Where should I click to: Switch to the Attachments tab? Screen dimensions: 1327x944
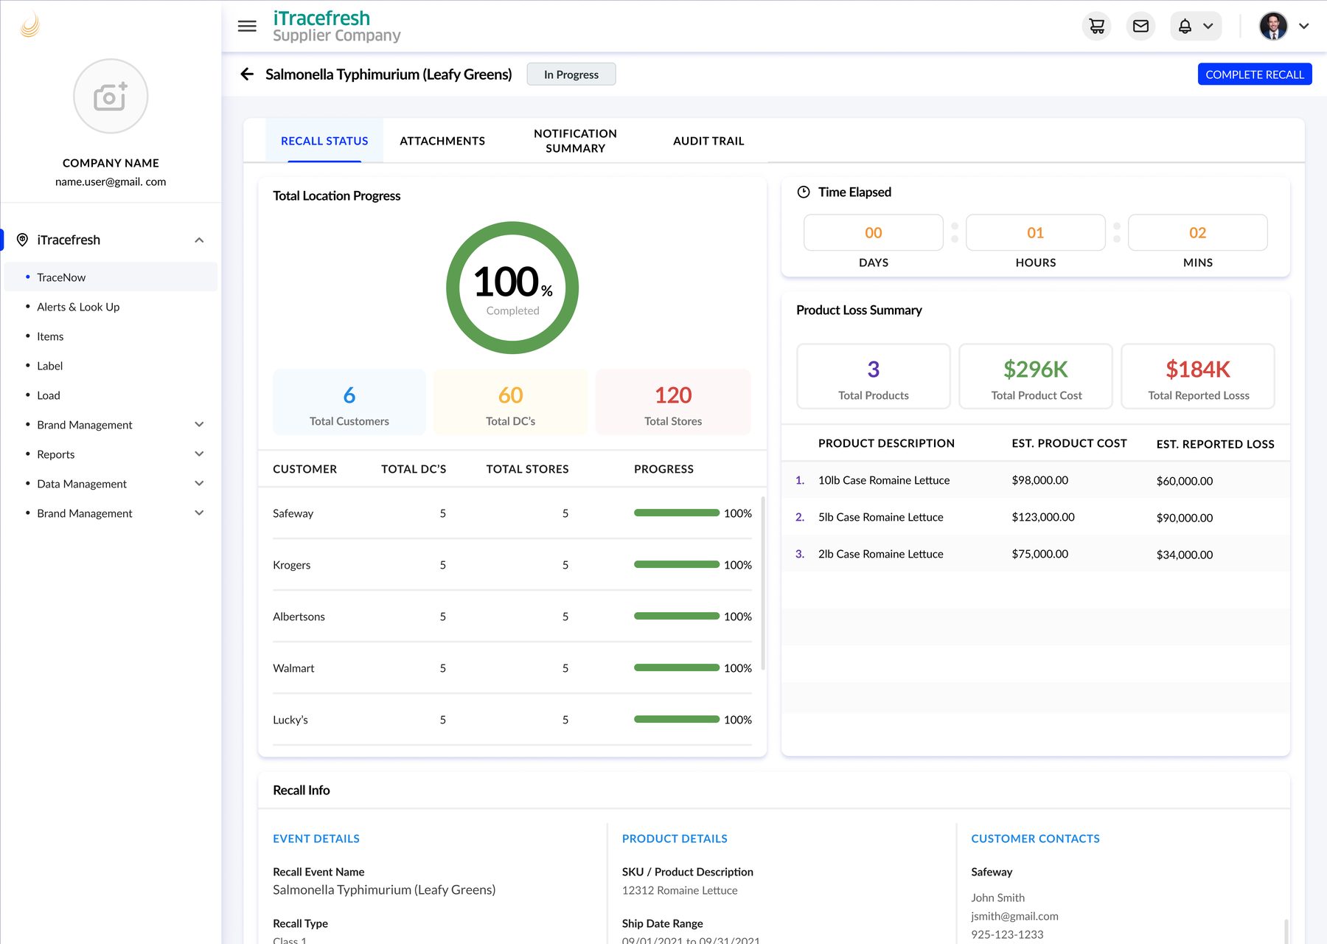[x=442, y=140]
